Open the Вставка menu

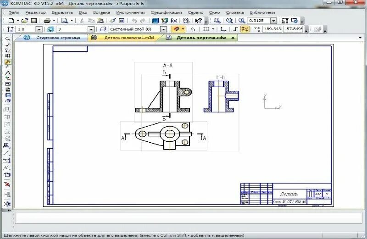(101, 12)
